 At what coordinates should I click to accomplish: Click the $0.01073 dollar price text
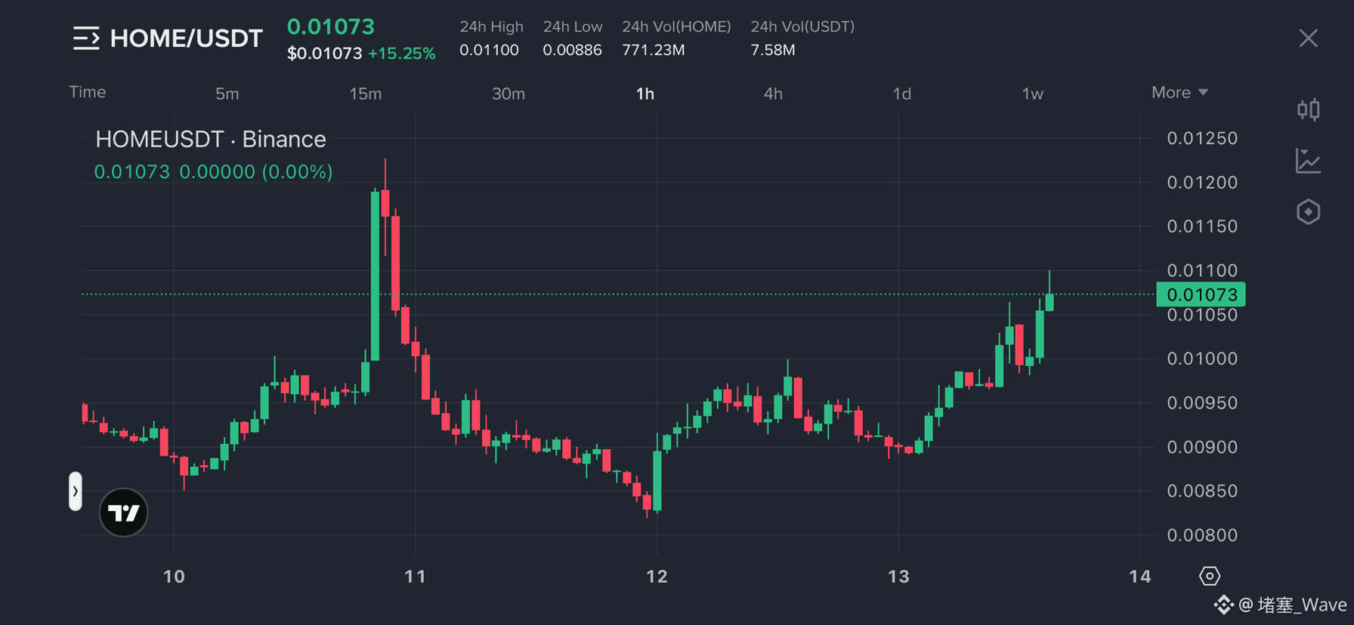pyautogui.click(x=324, y=54)
